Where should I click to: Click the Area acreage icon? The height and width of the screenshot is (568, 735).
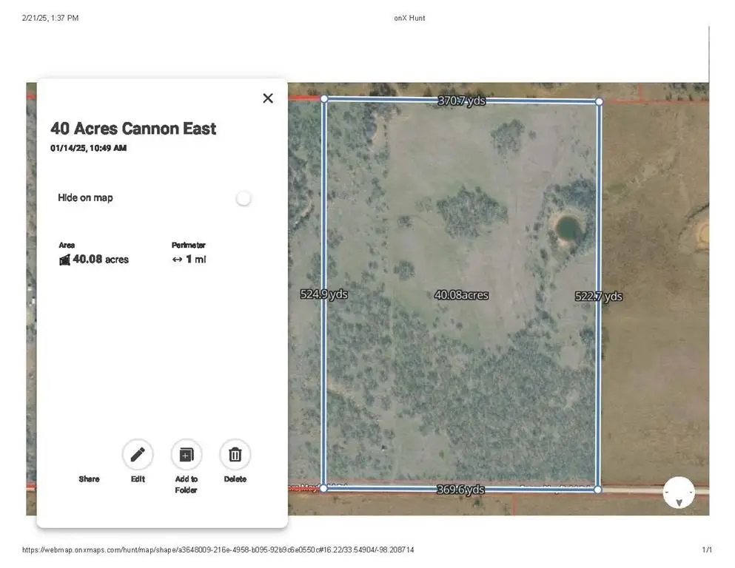click(x=64, y=260)
